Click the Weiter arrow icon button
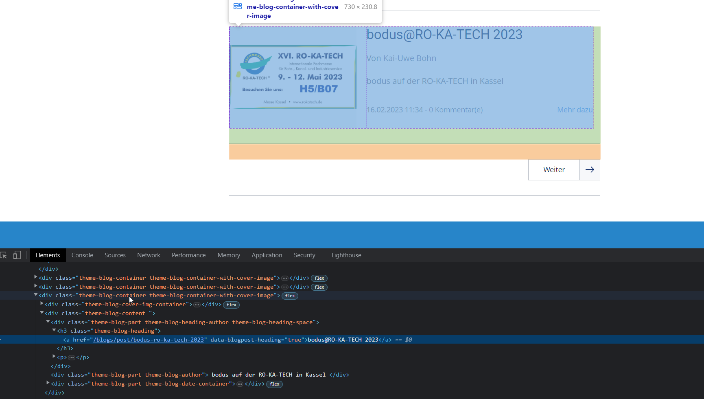This screenshot has height=399, width=704. coord(590,170)
